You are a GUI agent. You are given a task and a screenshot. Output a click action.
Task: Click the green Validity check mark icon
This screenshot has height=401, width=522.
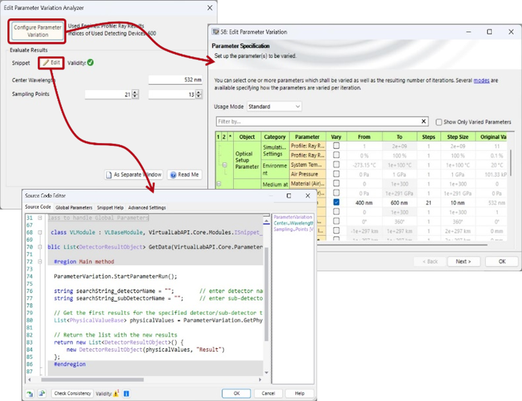click(90, 63)
